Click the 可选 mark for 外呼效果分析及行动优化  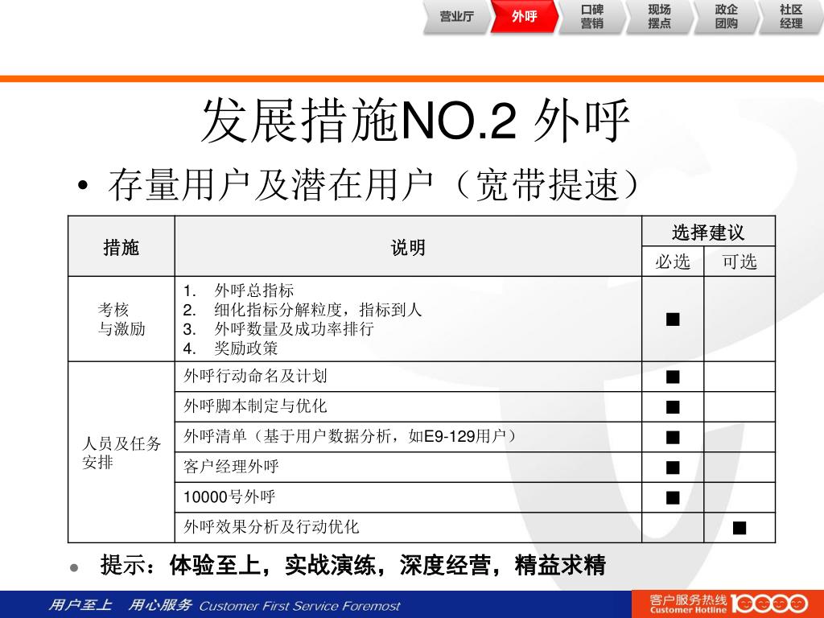point(740,528)
